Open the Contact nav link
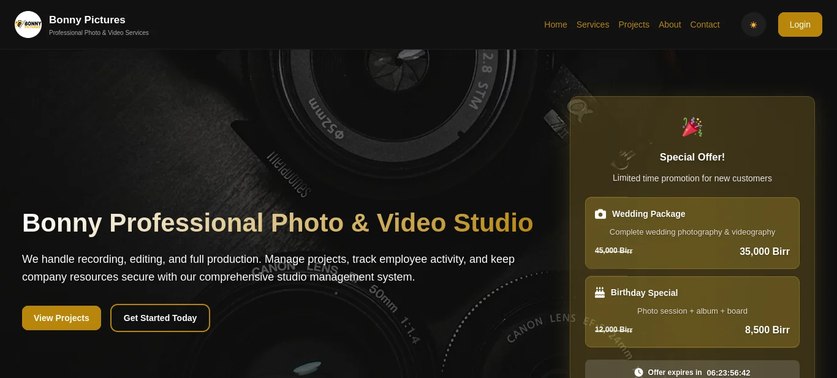 click(705, 25)
